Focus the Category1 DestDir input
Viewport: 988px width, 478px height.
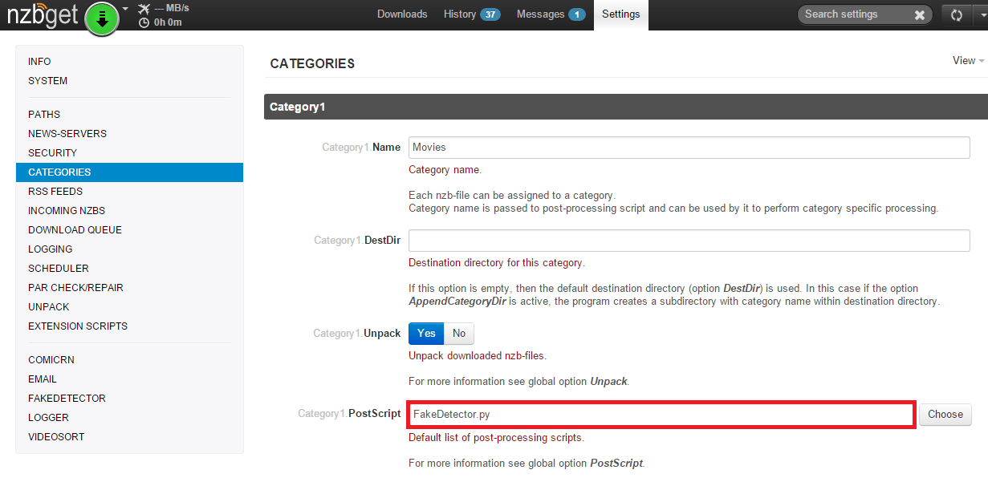[689, 241]
